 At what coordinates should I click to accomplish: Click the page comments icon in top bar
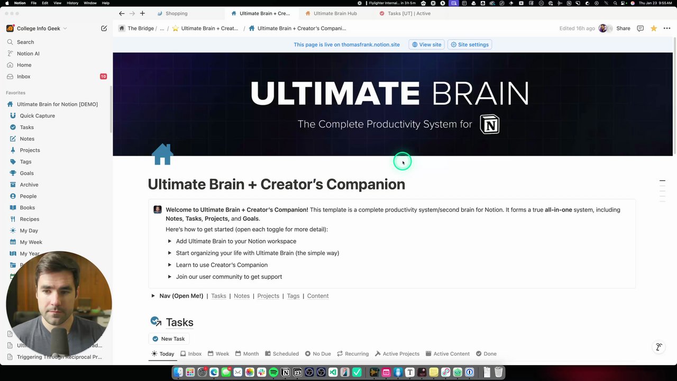(640, 29)
